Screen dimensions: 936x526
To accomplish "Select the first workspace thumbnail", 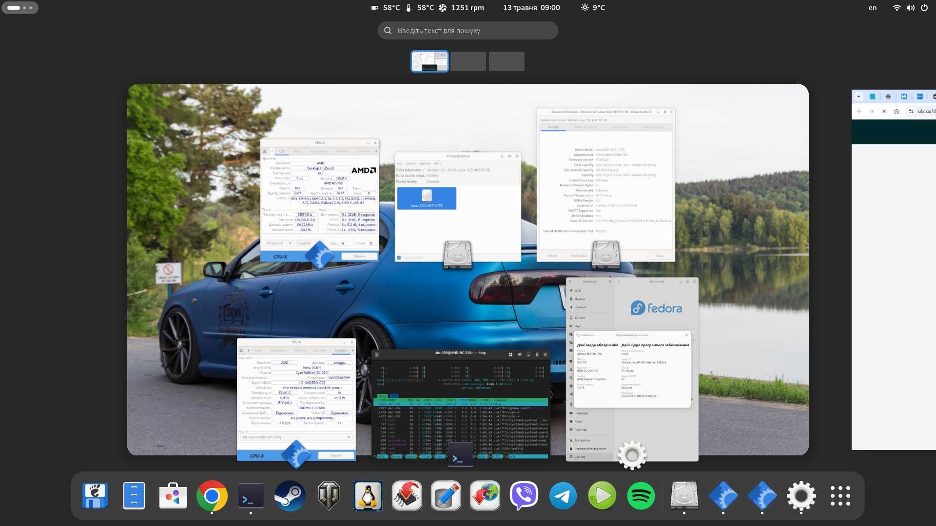I will click(429, 61).
